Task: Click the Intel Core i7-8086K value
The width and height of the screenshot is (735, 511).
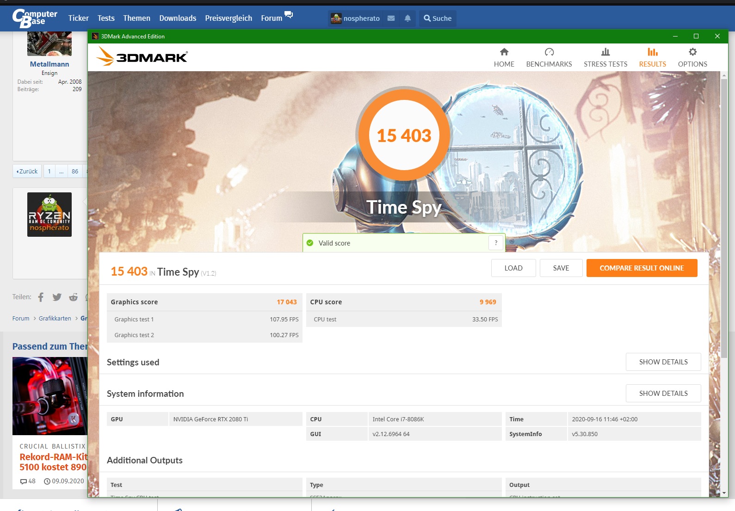Action: click(x=398, y=419)
